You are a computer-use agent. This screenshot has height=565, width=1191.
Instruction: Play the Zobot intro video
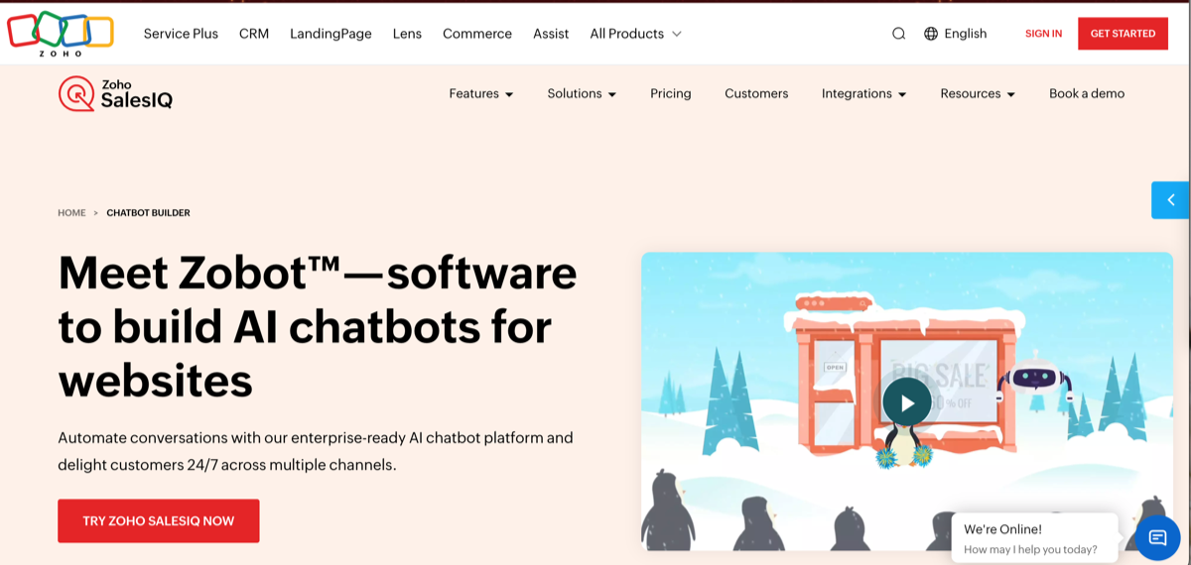[906, 402]
